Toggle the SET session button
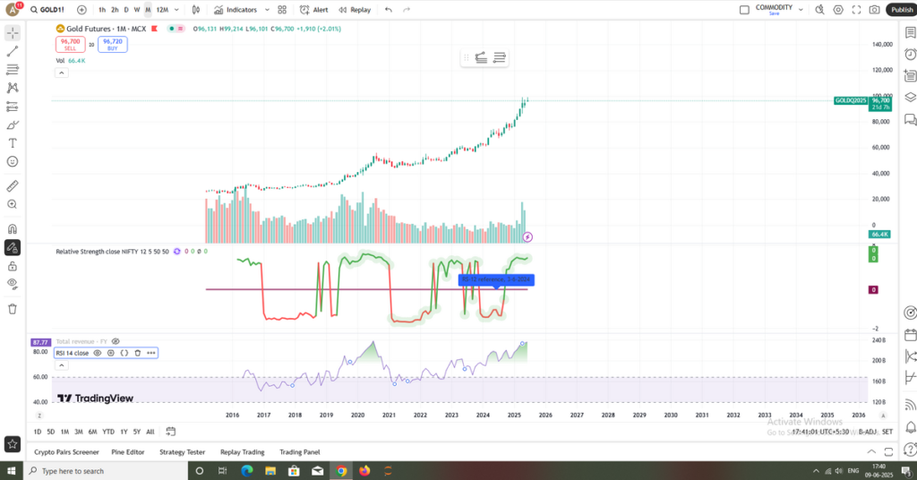 tap(887, 432)
